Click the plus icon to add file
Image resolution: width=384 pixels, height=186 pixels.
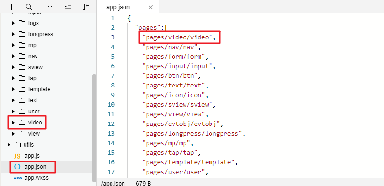coord(11,7)
